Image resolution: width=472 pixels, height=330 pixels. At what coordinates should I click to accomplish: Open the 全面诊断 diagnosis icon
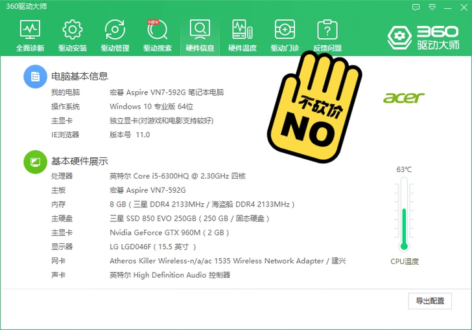tap(30, 30)
